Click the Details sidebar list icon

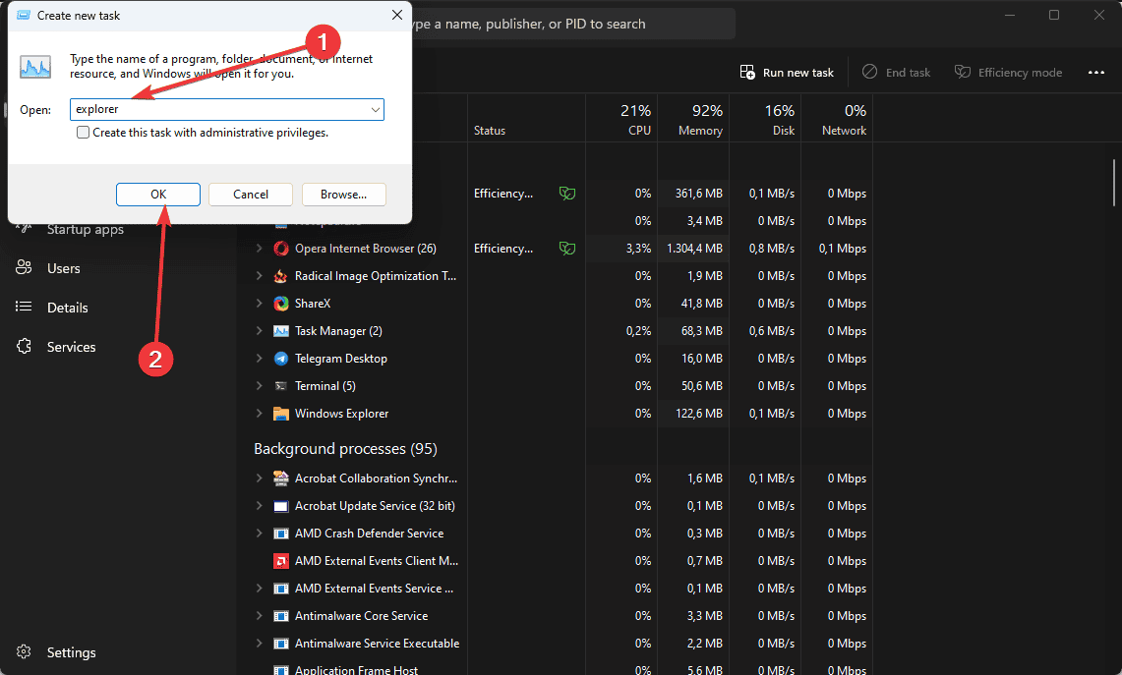(x=24, y=307)
